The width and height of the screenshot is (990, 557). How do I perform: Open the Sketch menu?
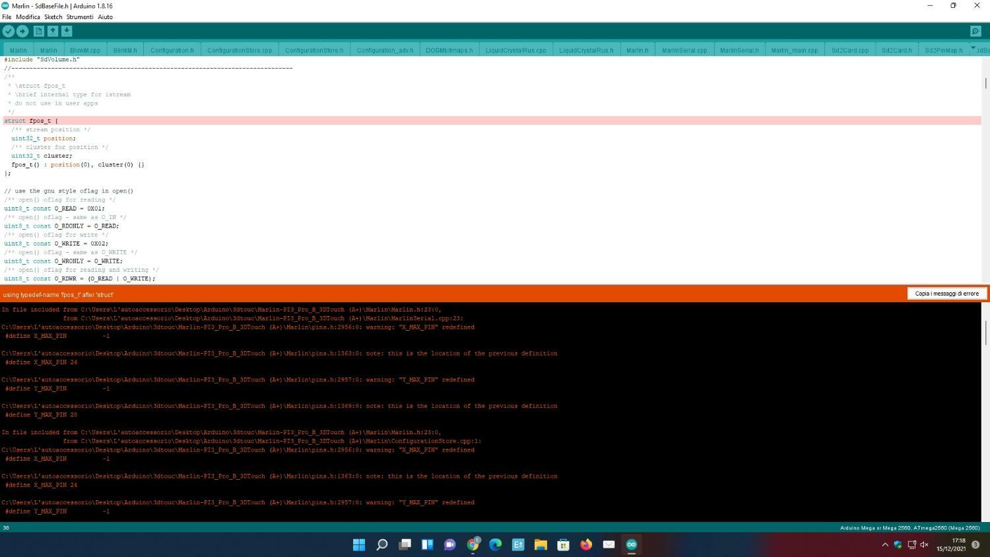pos(53,16)
